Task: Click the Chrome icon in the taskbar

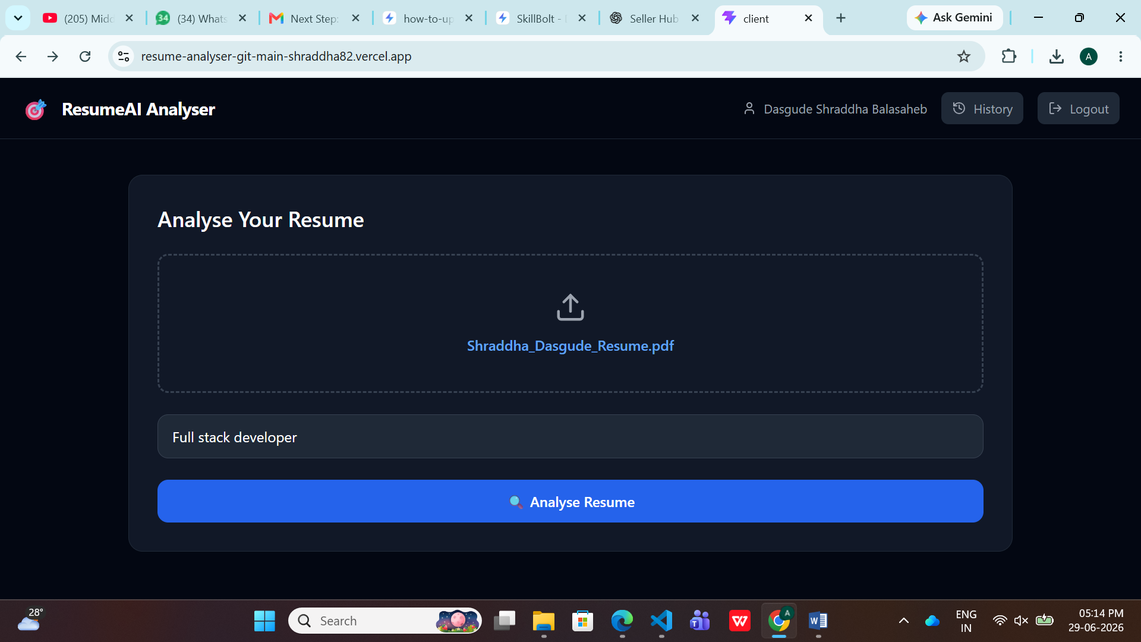Action: point(779,621)
